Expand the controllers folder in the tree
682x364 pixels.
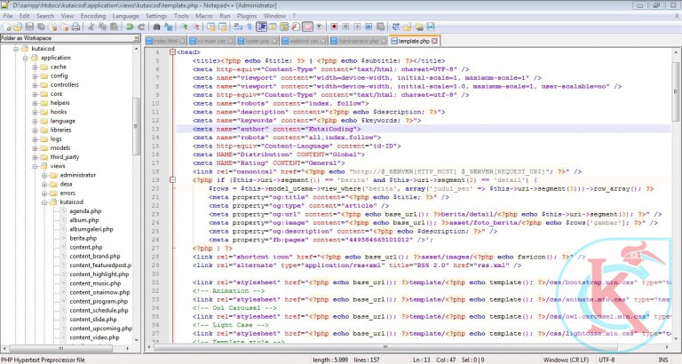pyautogui.click(x=36, y=85)
